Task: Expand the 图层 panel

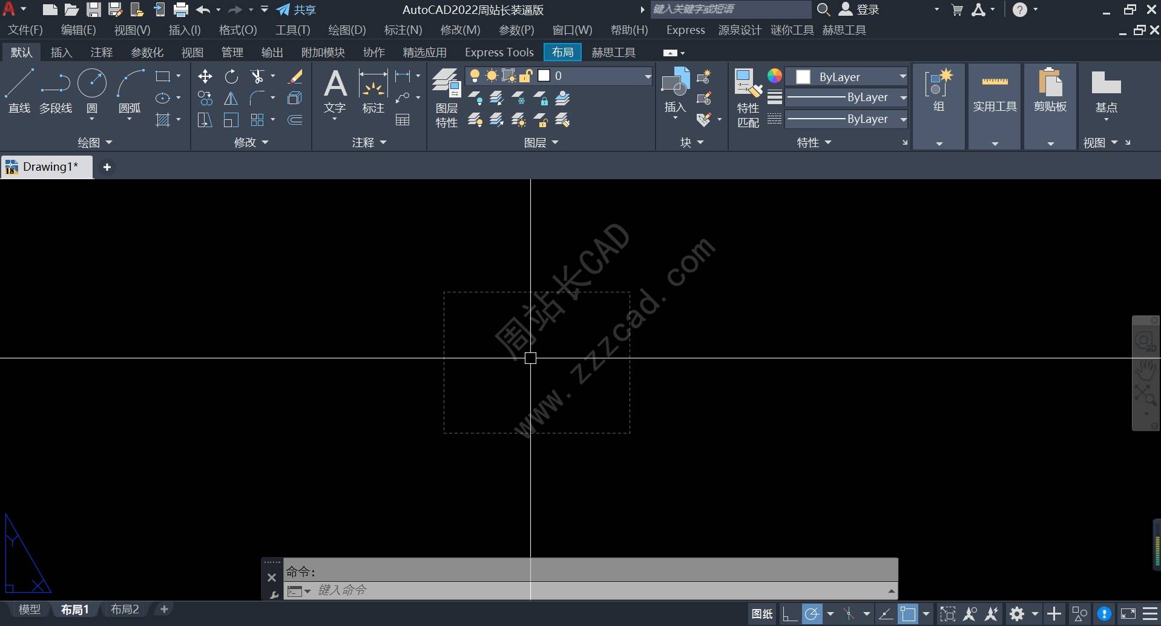Action: [541, 142]
